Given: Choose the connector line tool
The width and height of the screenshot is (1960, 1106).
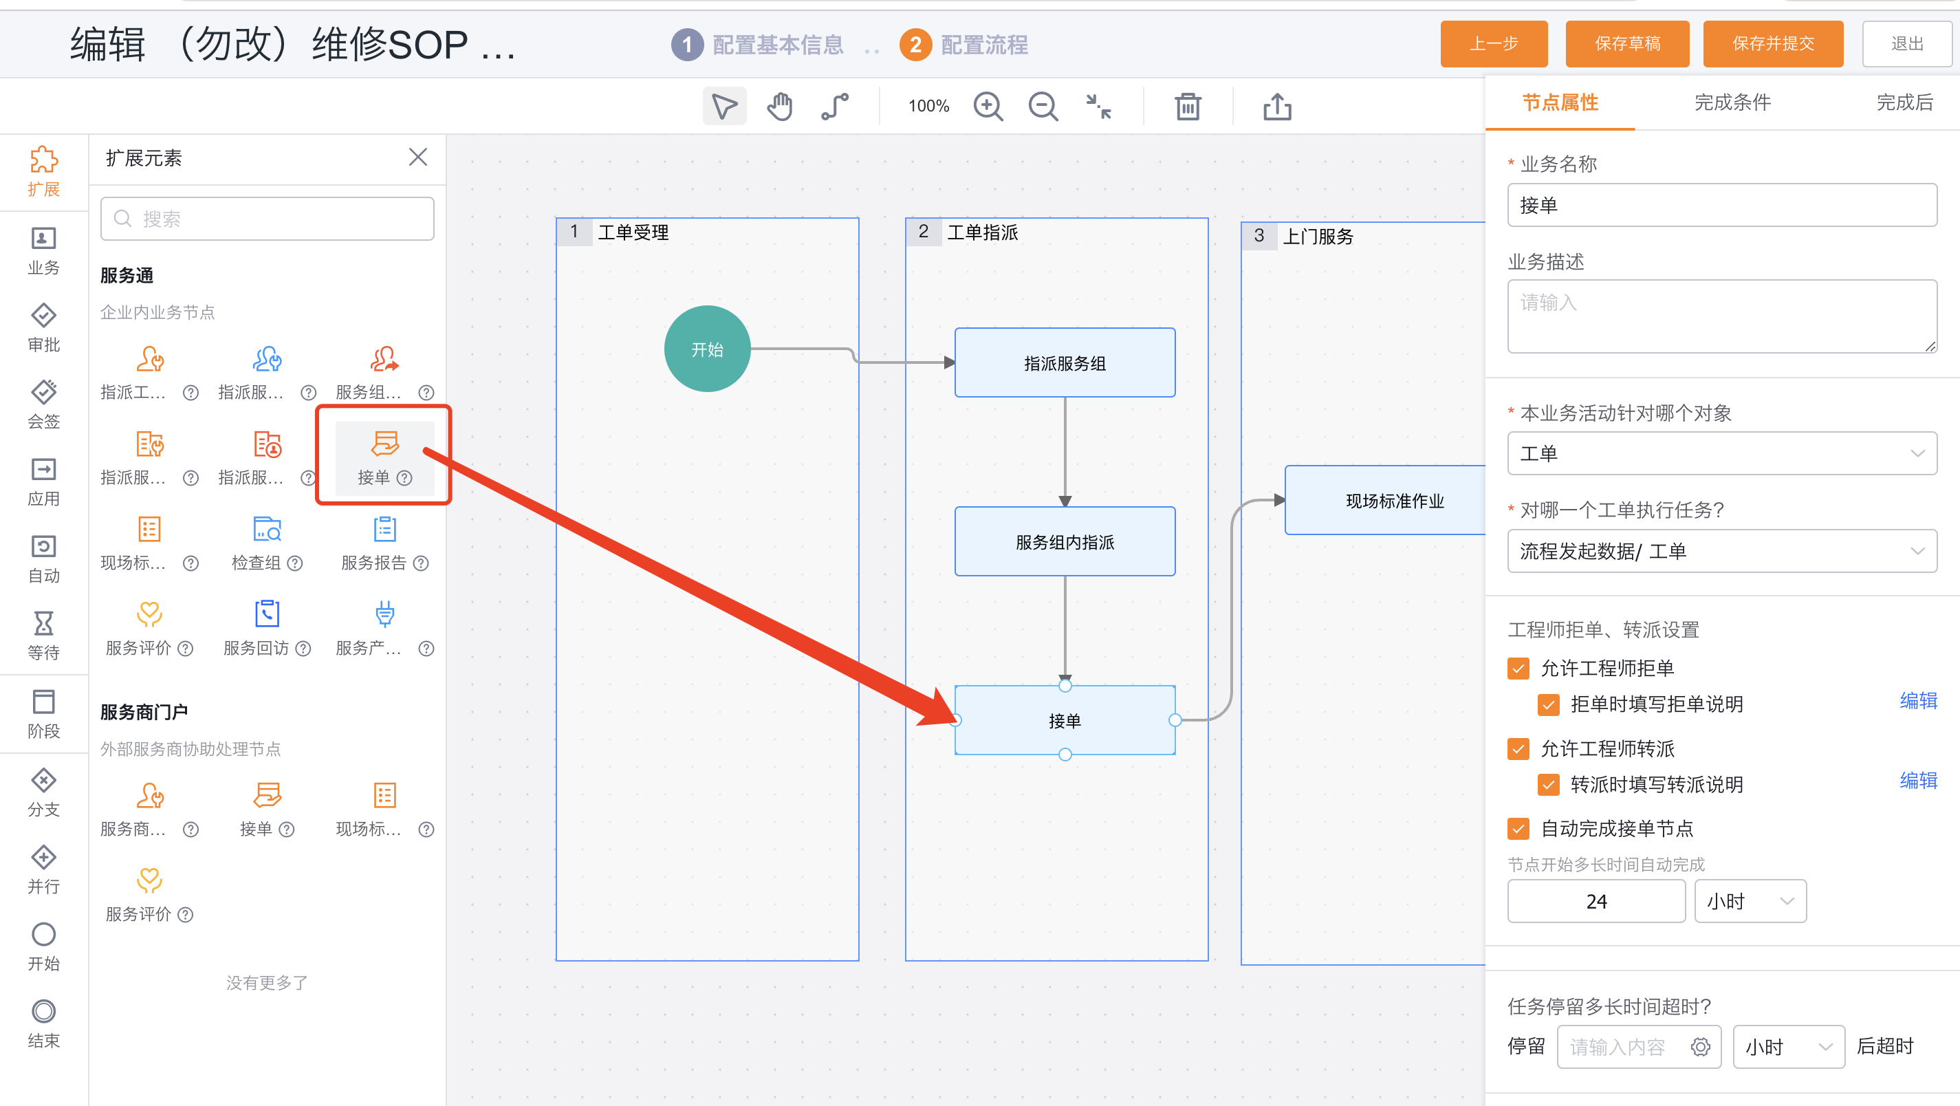Looking at the screenshot, I should (836, 106).
